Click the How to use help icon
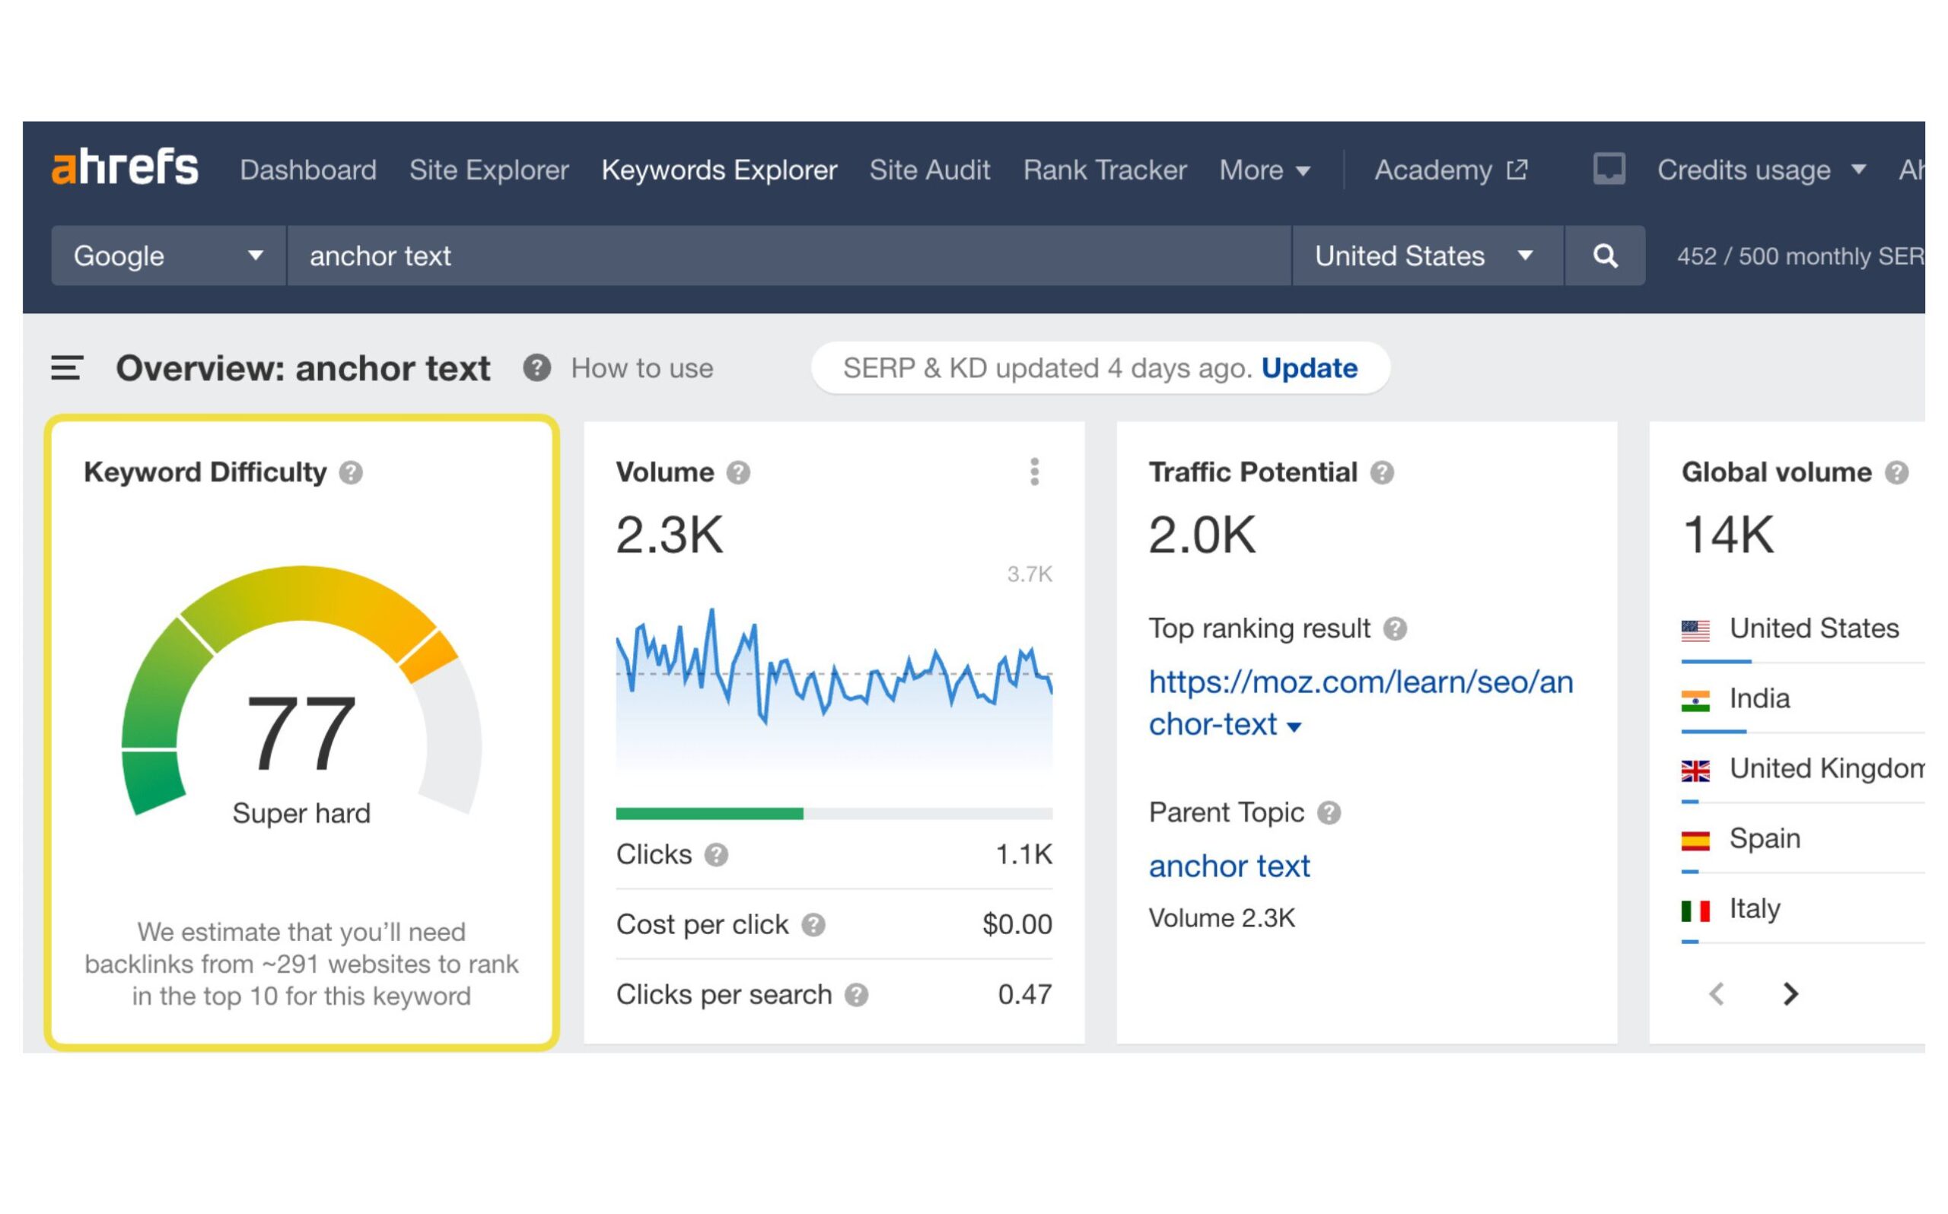The width and height of the screenshot is (1948, 1214). pos(536,367)
